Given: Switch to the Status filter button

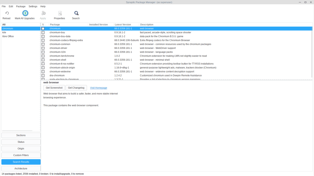Looking at the screenshot, I should click(21, 142).
